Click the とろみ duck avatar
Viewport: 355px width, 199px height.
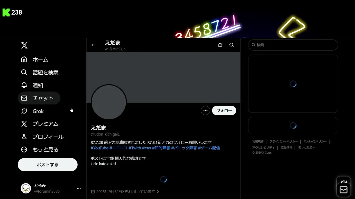[26, 188]
